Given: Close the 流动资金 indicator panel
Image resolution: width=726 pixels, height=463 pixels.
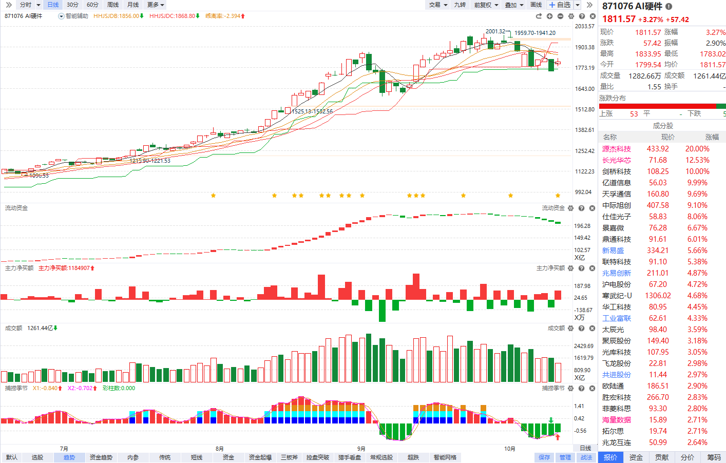Looking at the screenshot, I should pos(592,208).
